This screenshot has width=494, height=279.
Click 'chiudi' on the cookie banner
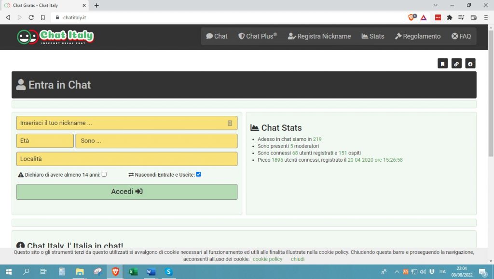(x=298, y=259)
